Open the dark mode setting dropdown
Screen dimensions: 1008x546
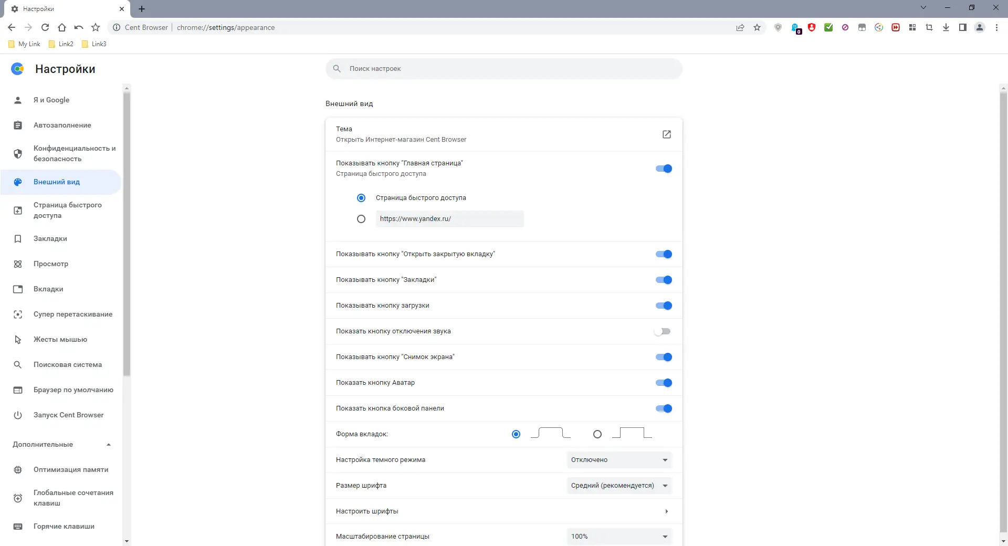[x=619, y=460]
